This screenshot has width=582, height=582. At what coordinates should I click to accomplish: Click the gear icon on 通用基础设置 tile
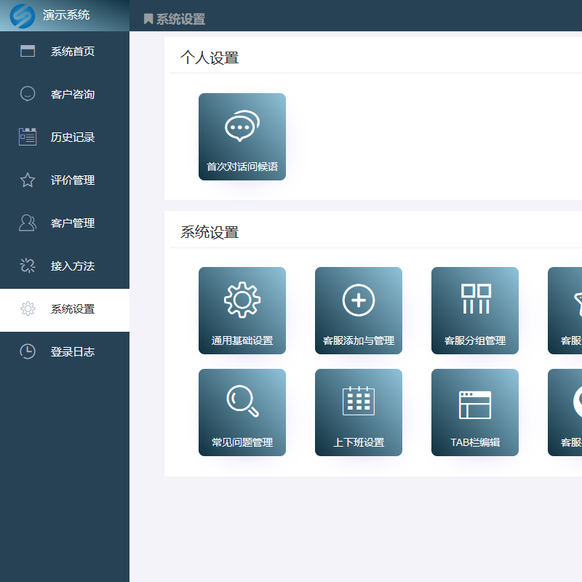pyautogui.click(x=242, y=300)
